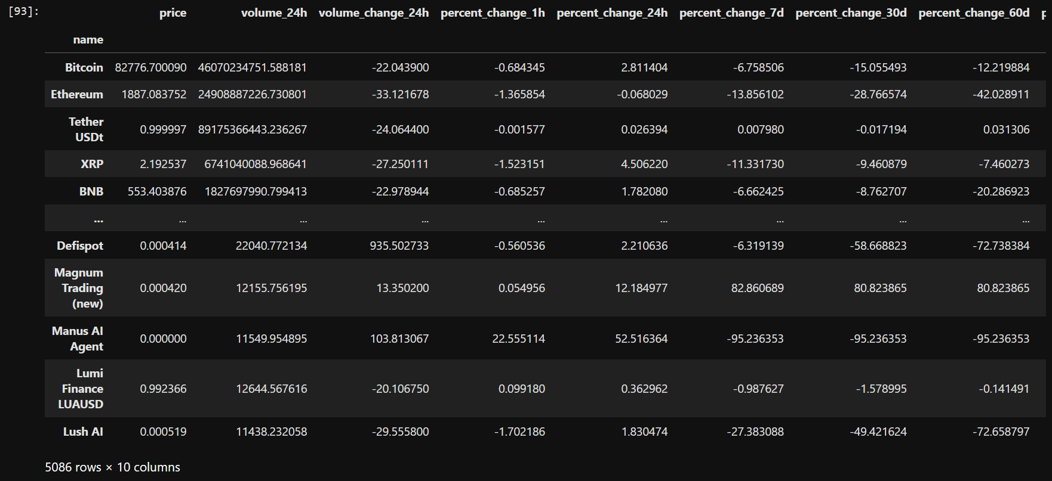Select Bitcoin 24h change 2.811404
Image resolution: width=1052 pixels, height=481 pixels.
(644, 67)
